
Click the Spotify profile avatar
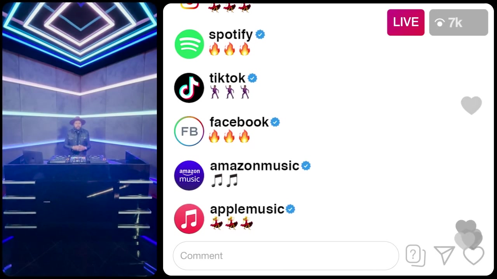pos(189,44)
